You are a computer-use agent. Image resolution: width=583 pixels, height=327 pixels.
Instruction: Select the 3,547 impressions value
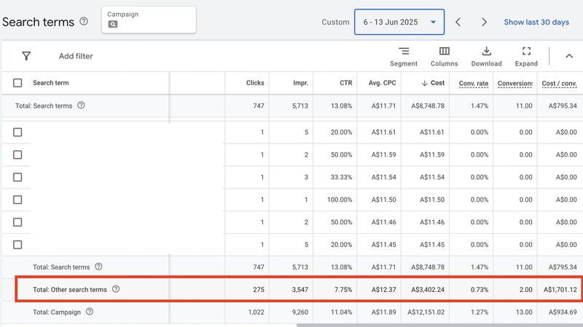pyautogui.click(x=300, y=289)
